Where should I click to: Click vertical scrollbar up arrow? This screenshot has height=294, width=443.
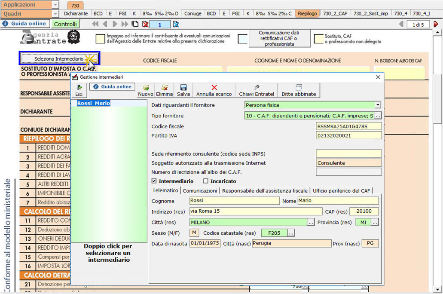tap(437, 33)
